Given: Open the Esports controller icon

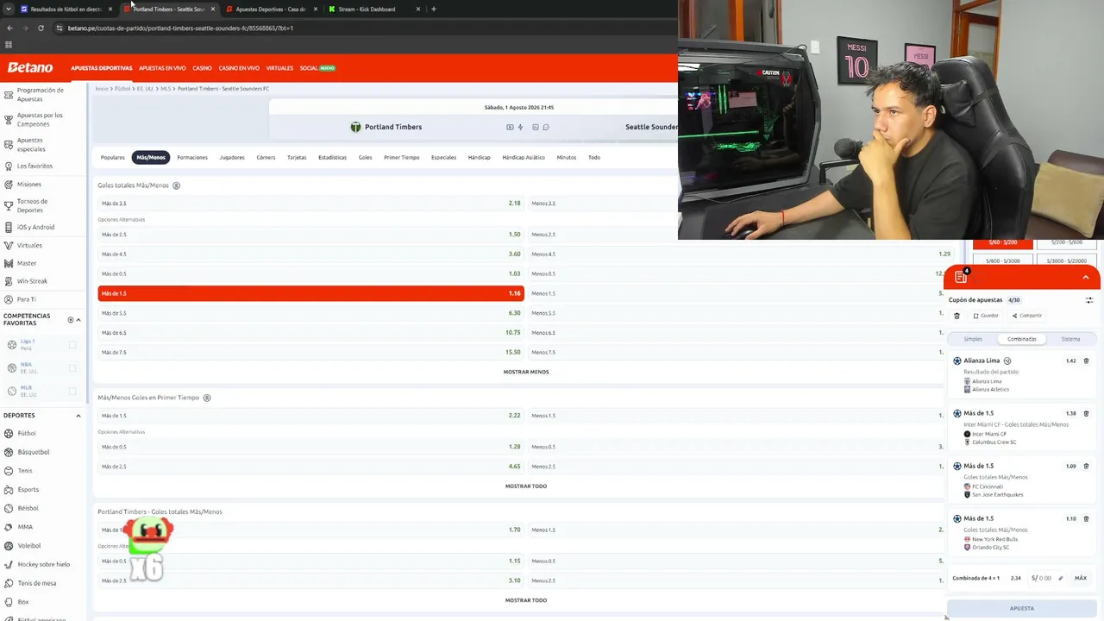Looking at the screenshot, I should 9,489.
